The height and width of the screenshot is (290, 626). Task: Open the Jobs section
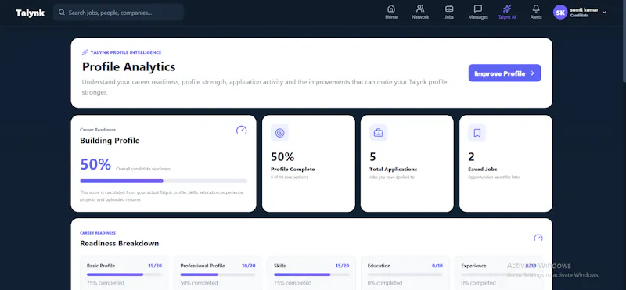pos(449,12)
